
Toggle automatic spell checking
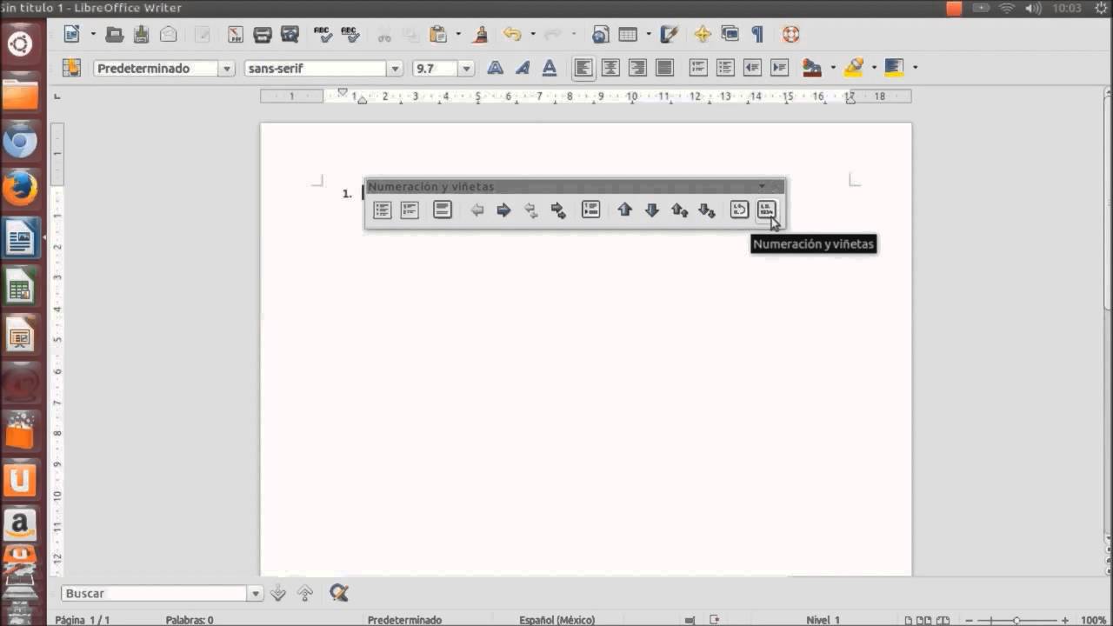(350, 35)
